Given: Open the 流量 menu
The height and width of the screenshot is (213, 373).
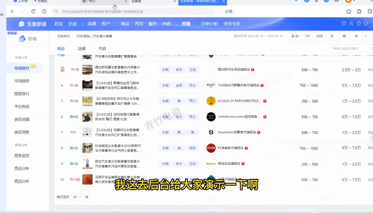Looking at the screenshot, I should click(x=91, y=23).
